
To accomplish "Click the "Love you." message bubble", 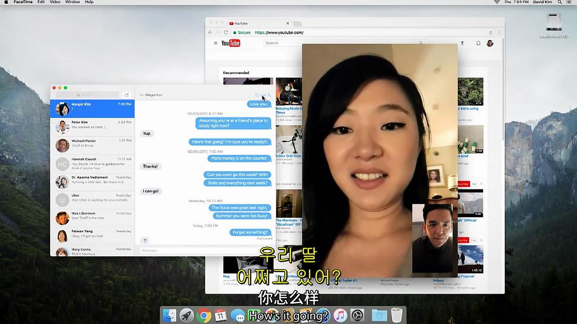I will [x=259, y=104].
